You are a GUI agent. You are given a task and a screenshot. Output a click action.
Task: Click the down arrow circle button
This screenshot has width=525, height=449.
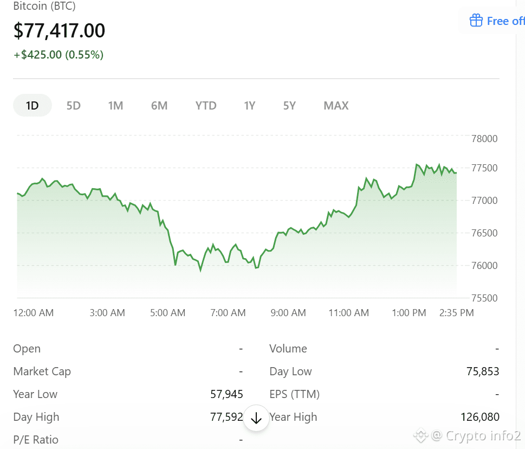pyautogui.click(x=256, y=418)
